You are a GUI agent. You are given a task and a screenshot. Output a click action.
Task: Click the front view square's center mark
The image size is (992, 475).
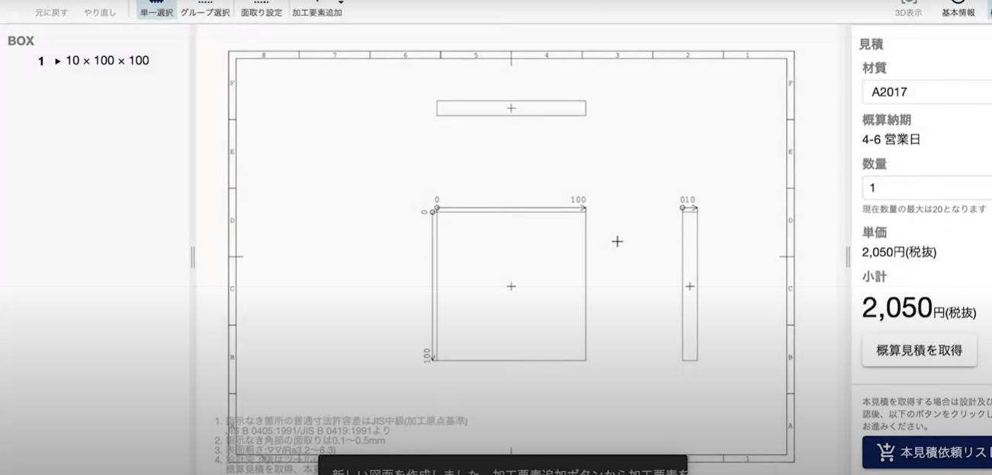point(511,286)
